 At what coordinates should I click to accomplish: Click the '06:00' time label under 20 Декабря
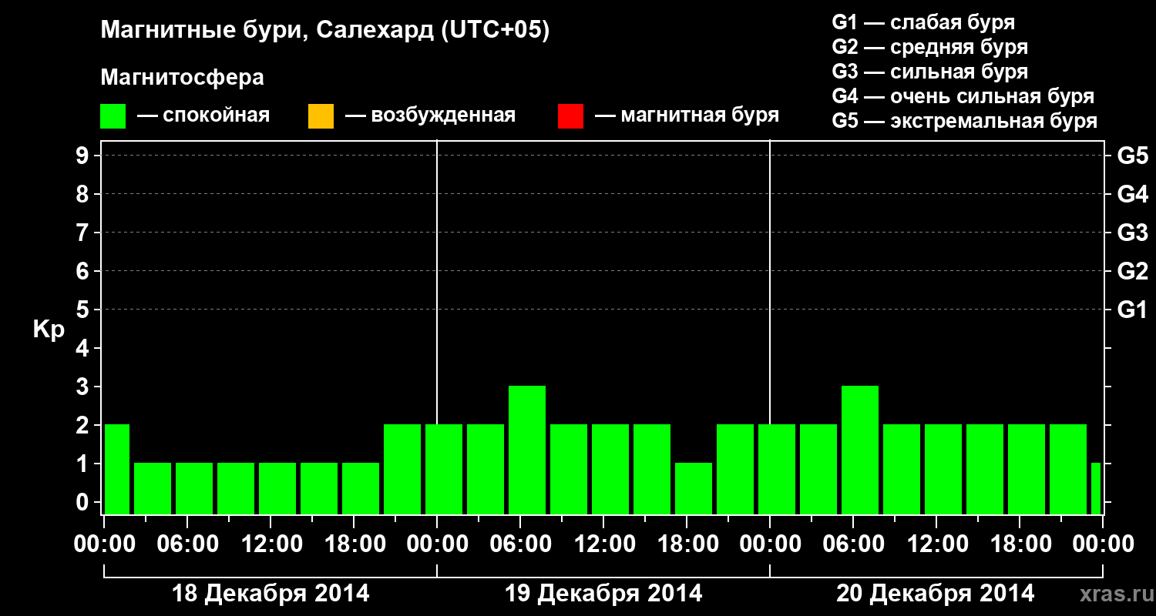(853, 544)
